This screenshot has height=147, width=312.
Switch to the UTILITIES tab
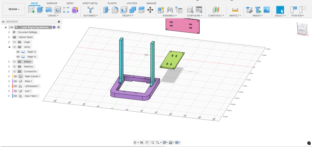click(132, 3)
